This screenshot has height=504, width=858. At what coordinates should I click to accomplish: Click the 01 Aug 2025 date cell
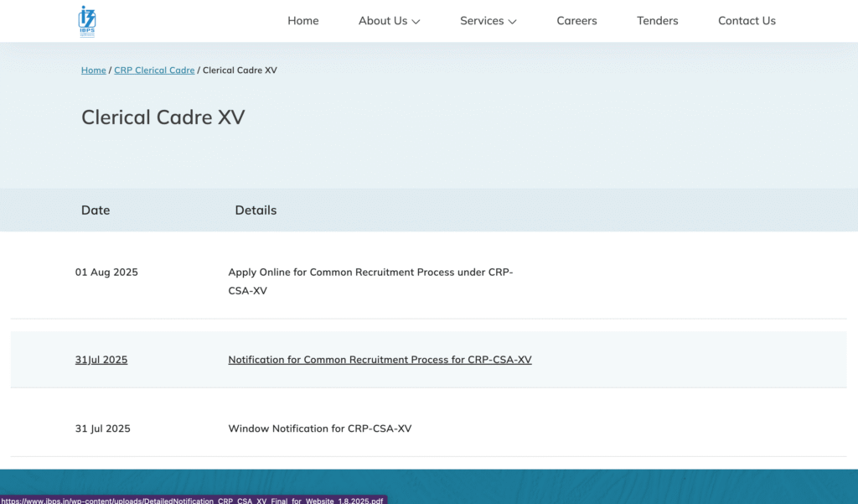point(106,273)
